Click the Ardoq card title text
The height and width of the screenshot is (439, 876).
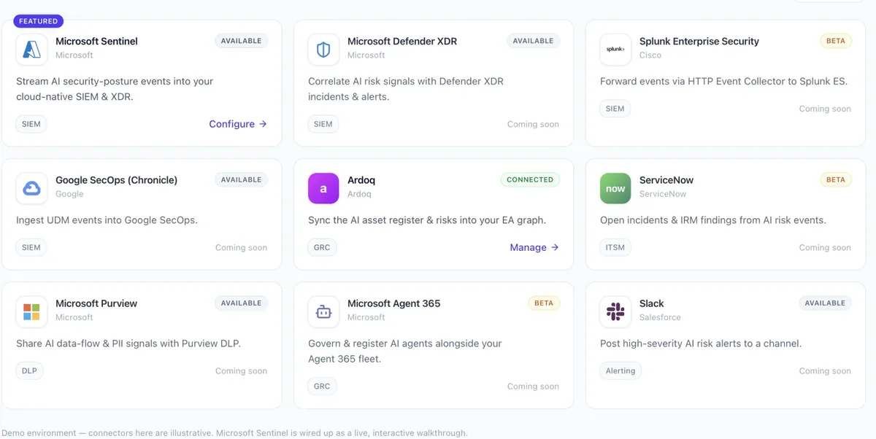click(361, 180)
